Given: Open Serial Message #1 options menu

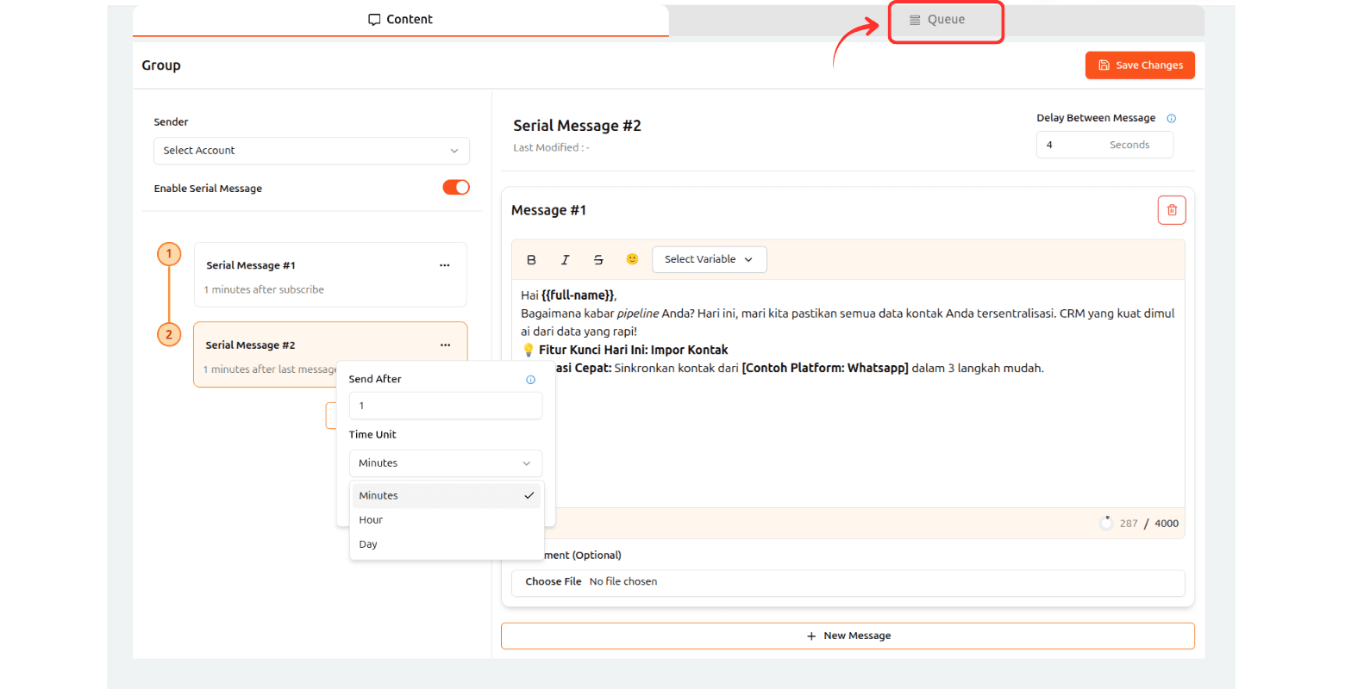Looking at the screenshot, I should 445,265.
